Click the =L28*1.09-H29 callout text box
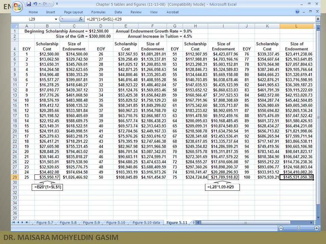This screenshot has width=326, height=244. (222, 187)
